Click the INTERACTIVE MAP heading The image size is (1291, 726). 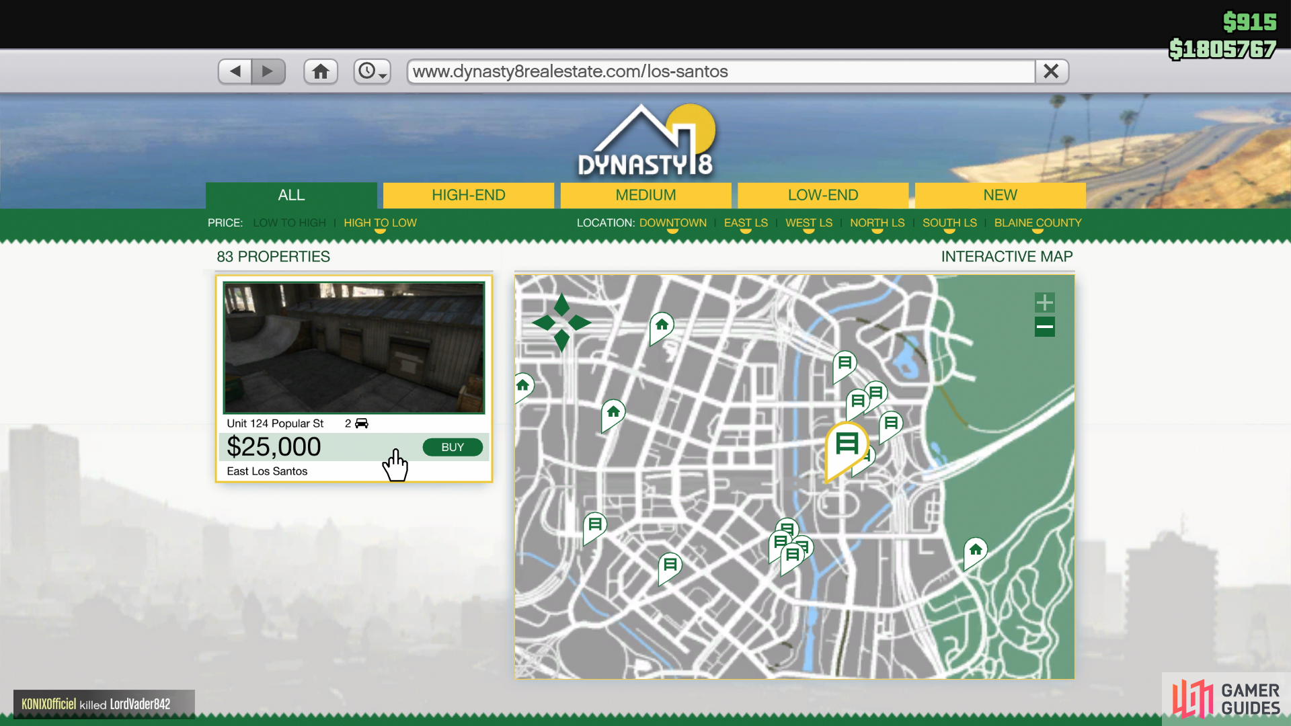(1007, 257)
